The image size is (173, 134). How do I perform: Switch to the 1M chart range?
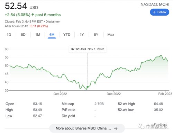pos(38,35)
